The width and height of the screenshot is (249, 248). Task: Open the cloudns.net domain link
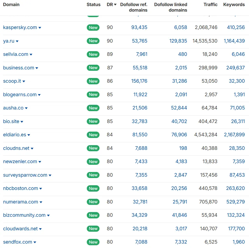point(16,148)
